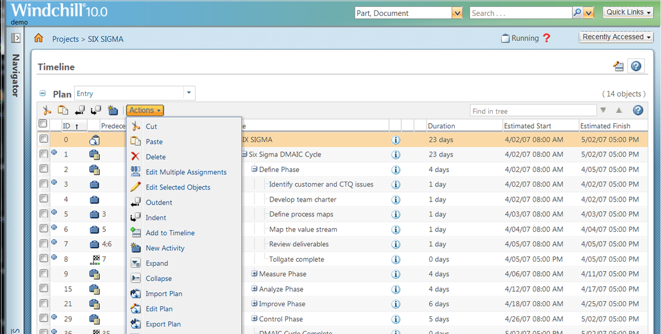Expand the Measure Phase tree node
The image size is (661, 334).
pos(254,274)
